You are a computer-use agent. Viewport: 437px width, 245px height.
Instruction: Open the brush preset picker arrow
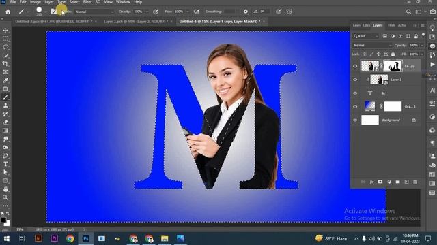(46, 12)
